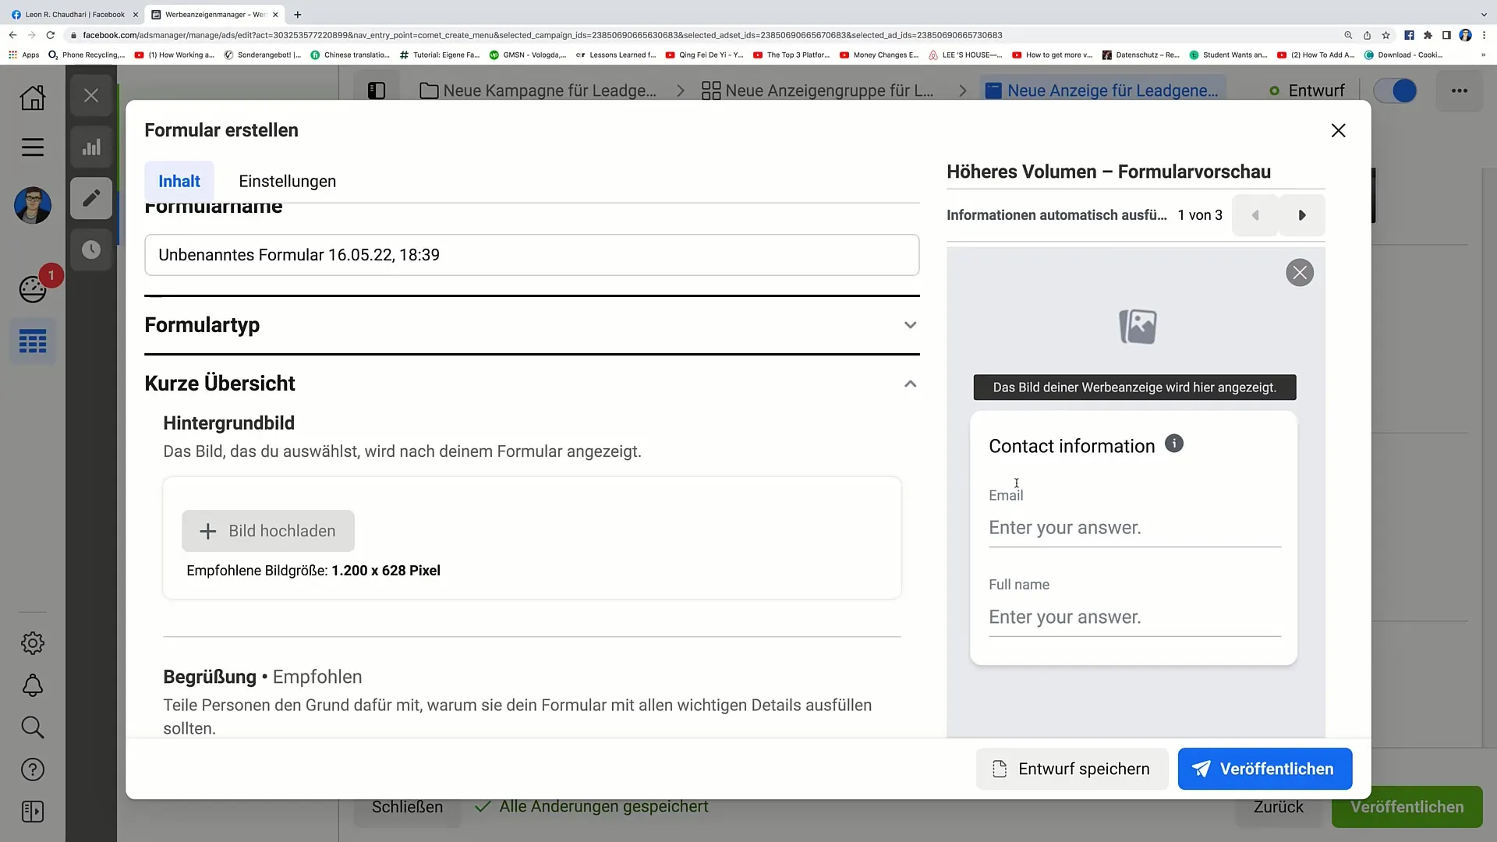Expand the Formulartyp section
This screenshot has height=842, width=1497.
click(910, 325)
